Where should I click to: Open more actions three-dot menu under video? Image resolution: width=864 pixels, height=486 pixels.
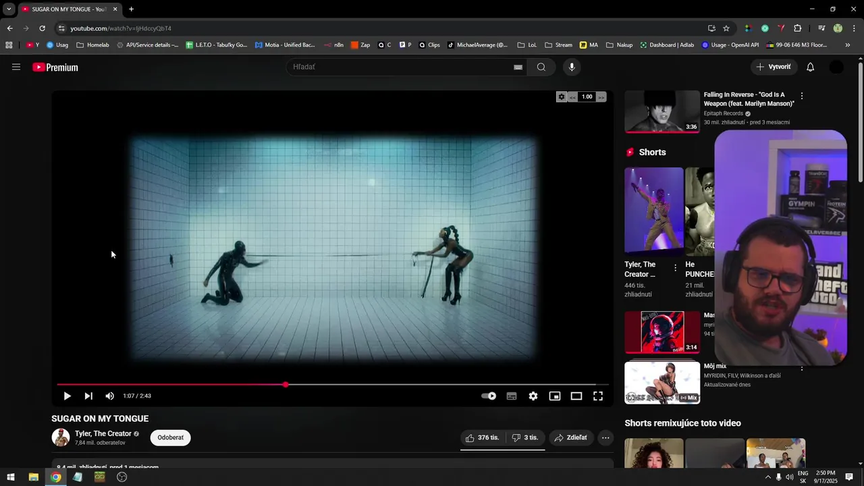click(605, 437)
